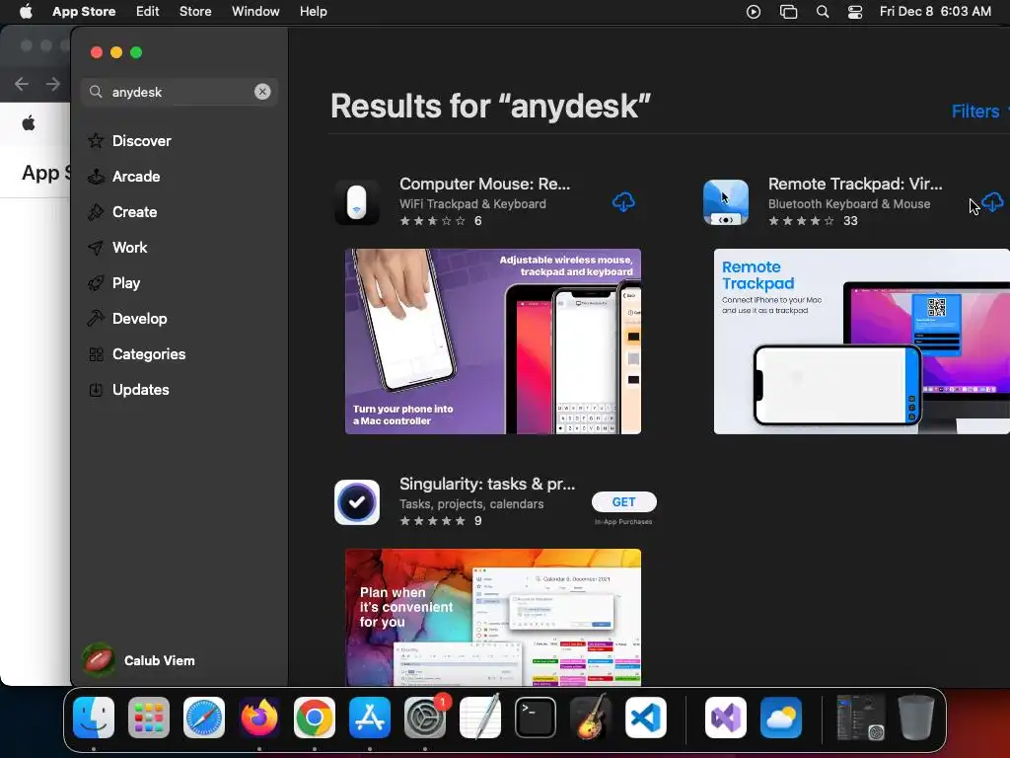
Task: Open the Trash in the Dock
Action: pyautogui.click(x=916, y=717)
